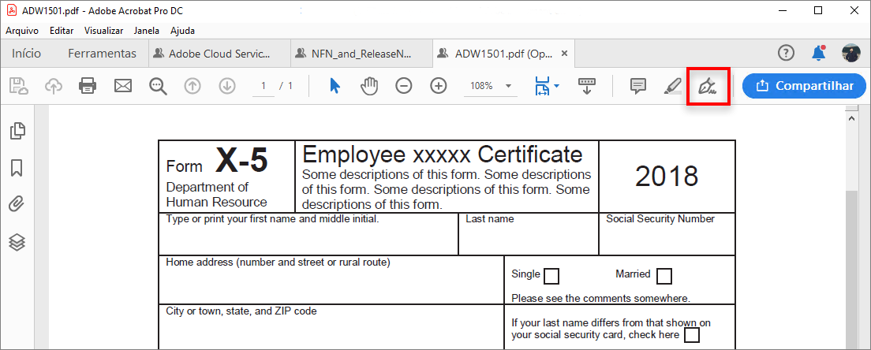Click the Social Security Number field

tap(667, 234)
